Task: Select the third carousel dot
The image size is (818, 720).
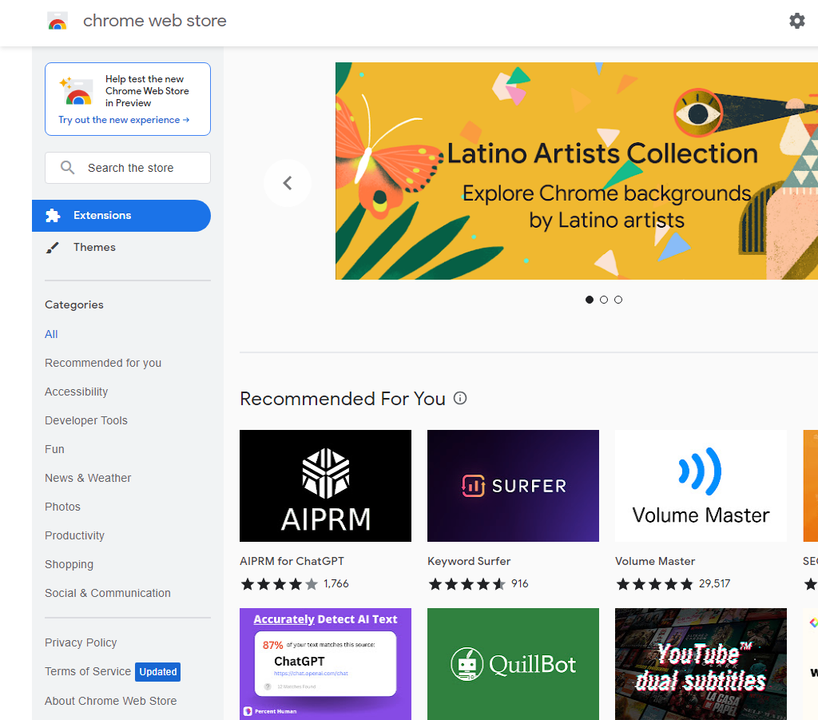Action: 618,300
